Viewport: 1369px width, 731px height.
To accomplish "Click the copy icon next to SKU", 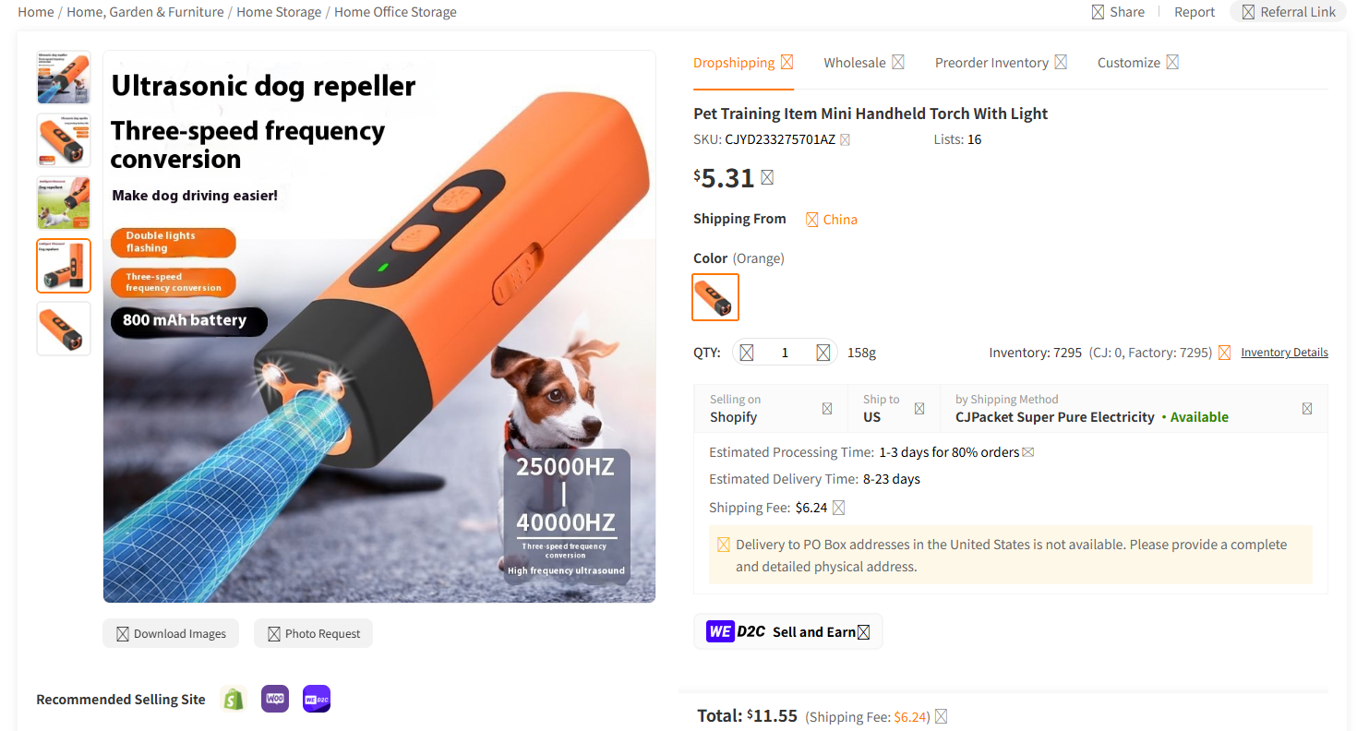I will (x=845, y=140).
